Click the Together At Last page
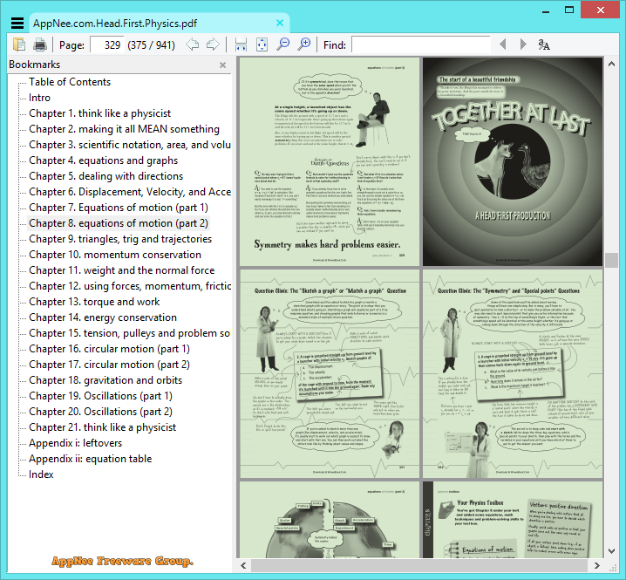Viewport: 626px width, 580px height. click(513, 161)
